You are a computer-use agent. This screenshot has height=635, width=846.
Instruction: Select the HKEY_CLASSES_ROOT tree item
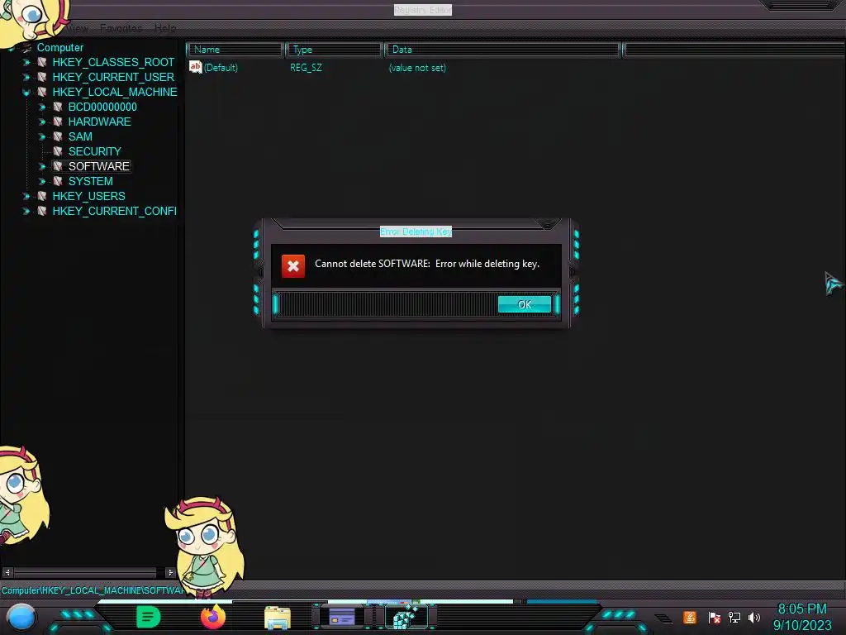pyautogui.click(x=113, y=62)
